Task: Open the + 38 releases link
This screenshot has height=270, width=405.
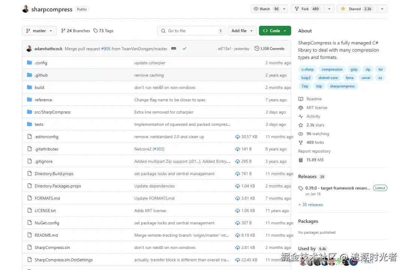Action: [x=310, y=205]
